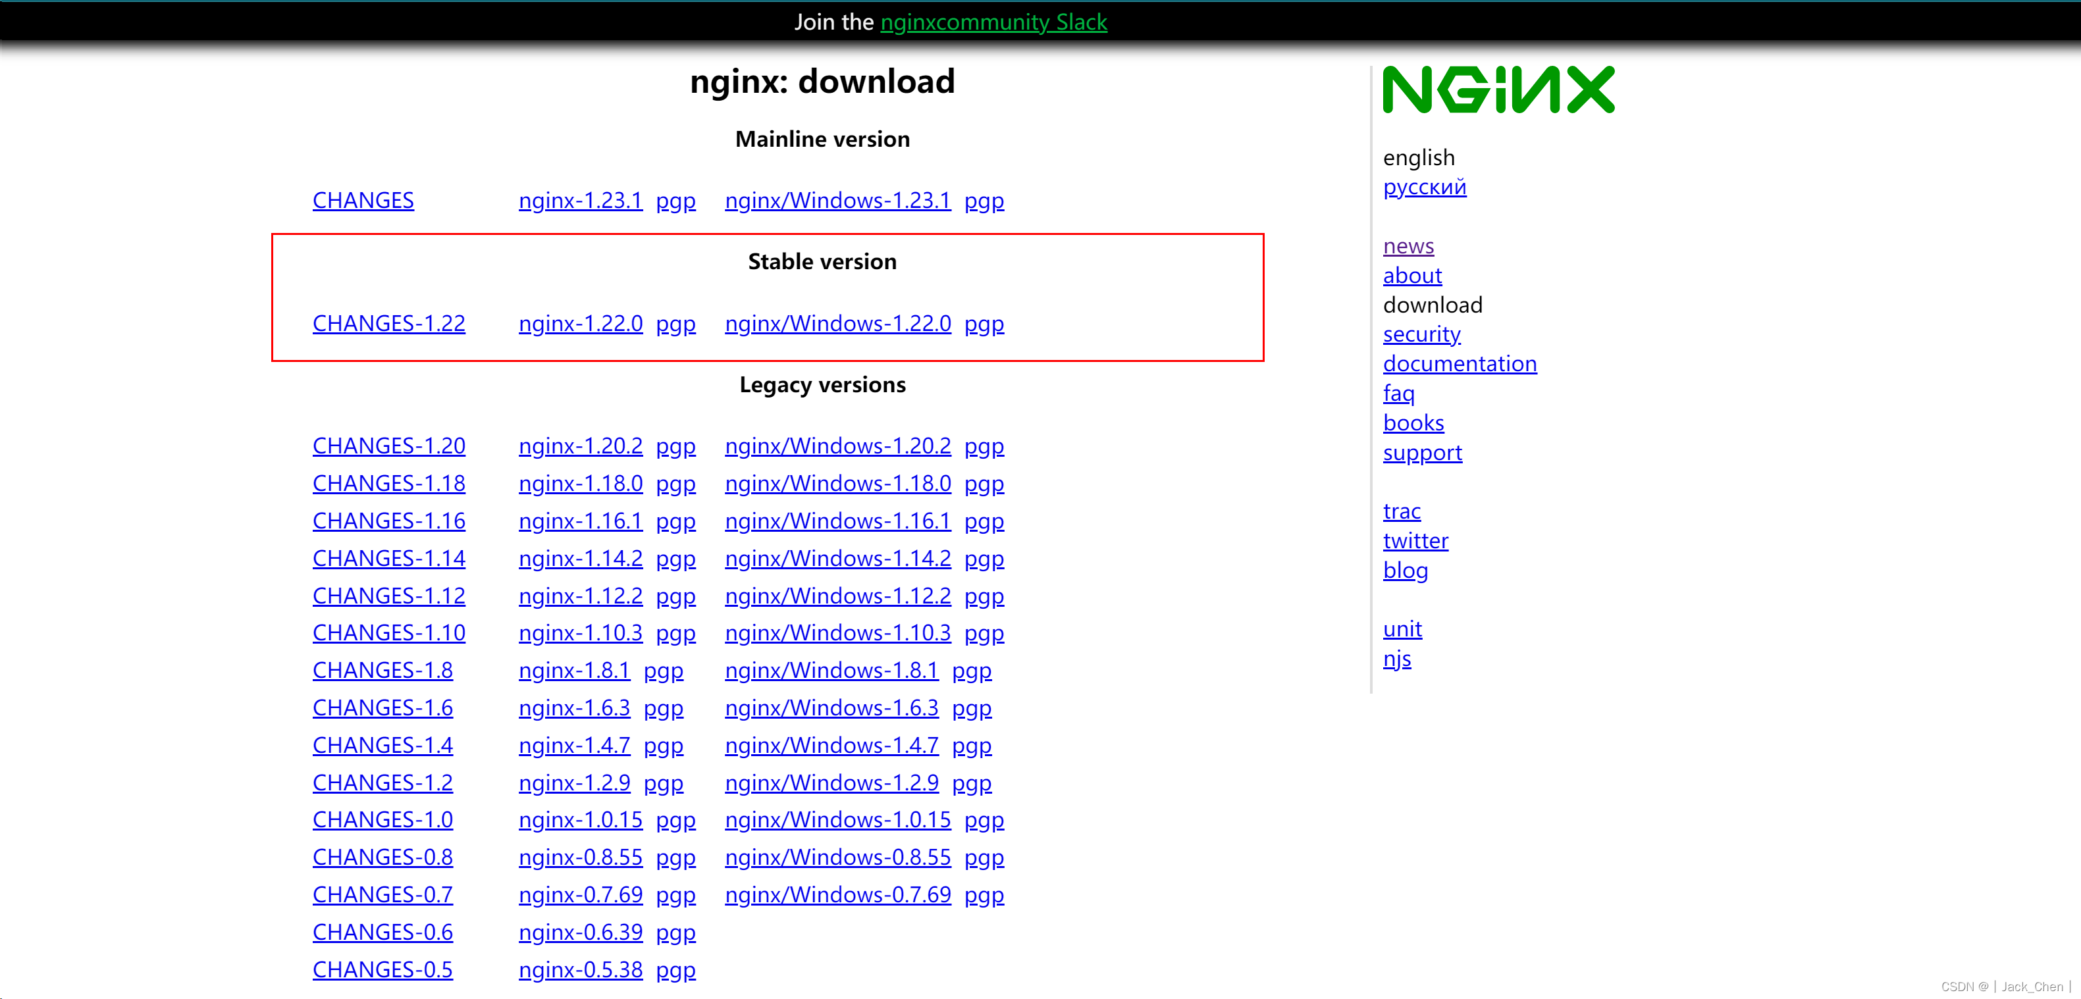This screenshot has height=999, width=2081.
Task: Open CHANGES-1.18 changelog
Action: (x=389, y=483)
